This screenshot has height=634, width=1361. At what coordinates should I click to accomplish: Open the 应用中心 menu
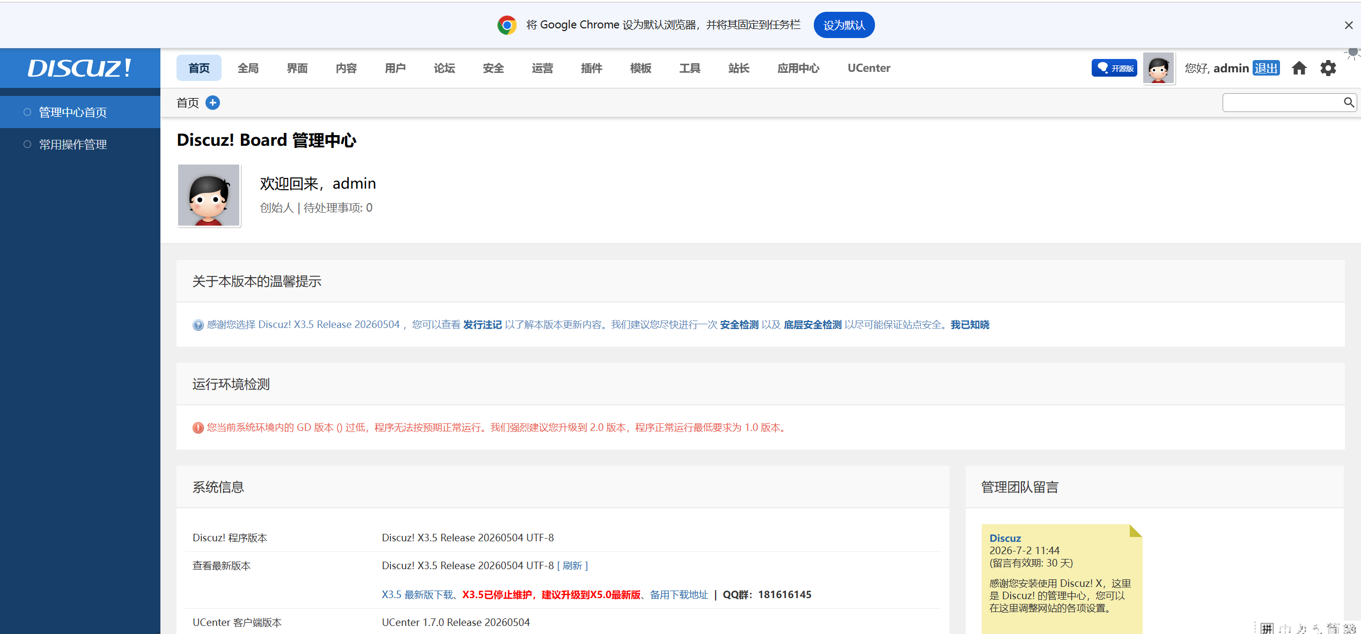coord(798,68)
